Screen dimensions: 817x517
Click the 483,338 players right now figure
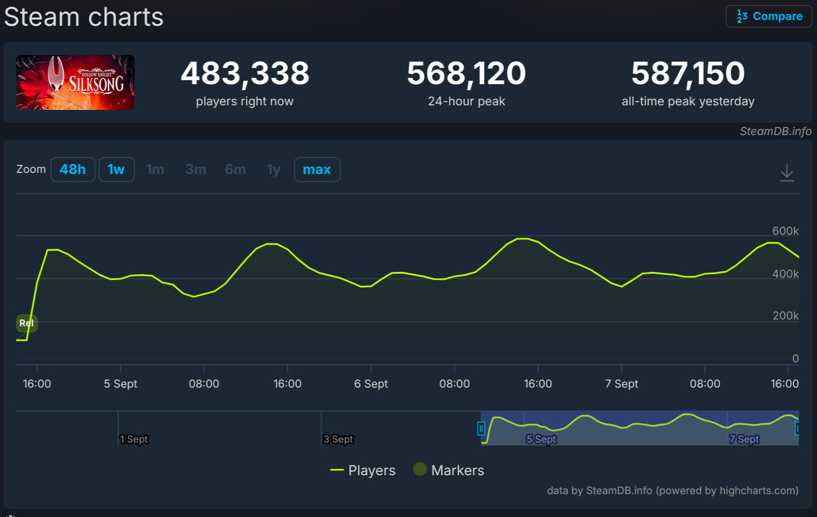tap(245, 73)
